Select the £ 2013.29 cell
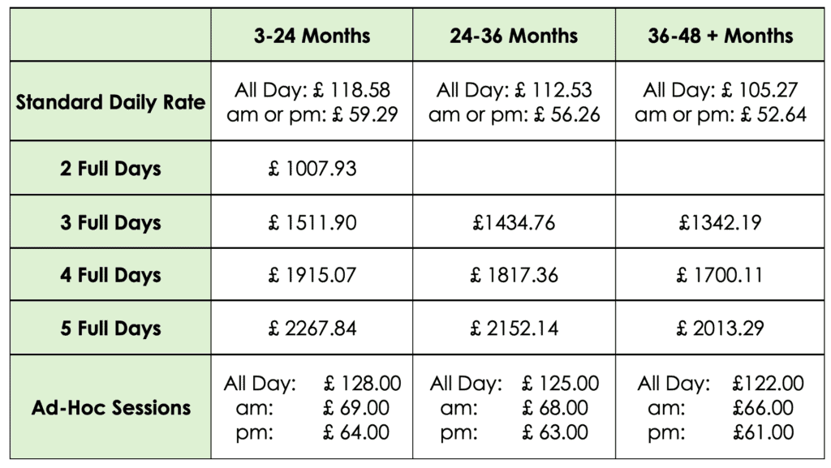The image size is (831, 468). point(720,328)
